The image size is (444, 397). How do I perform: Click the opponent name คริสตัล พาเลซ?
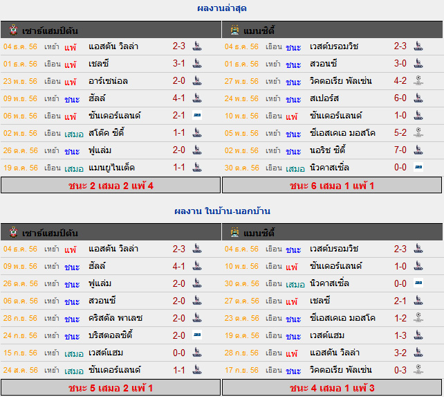(x=115, y=318)
